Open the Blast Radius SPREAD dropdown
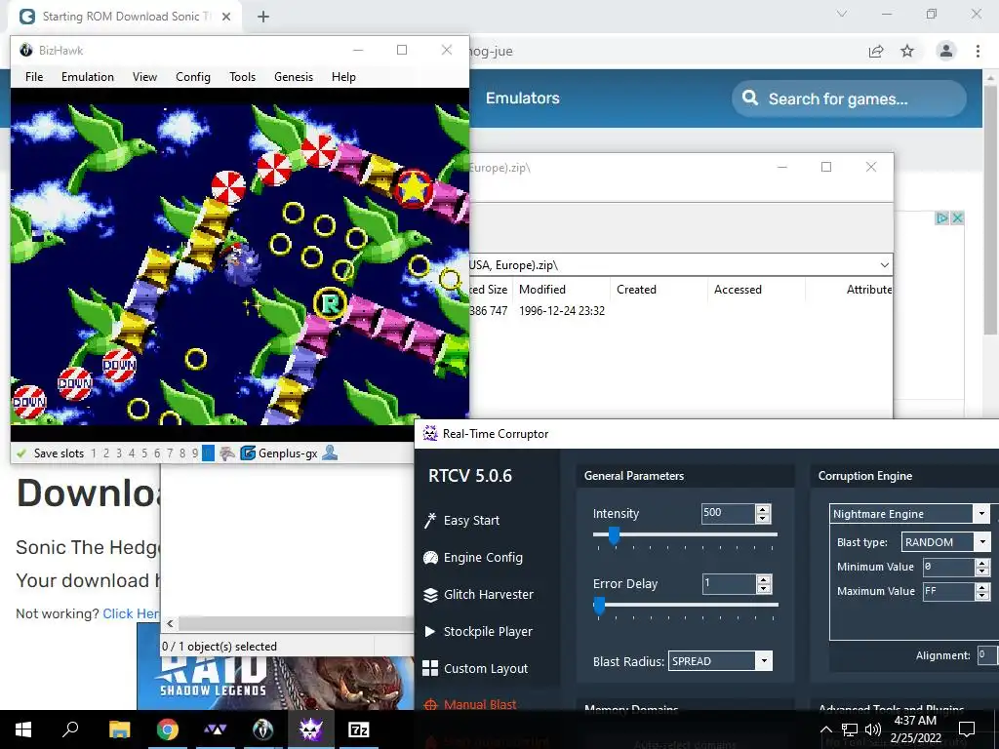The image size is (999, 749). (764, 661)
